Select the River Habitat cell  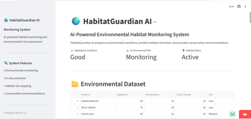(x=98, y=108)
